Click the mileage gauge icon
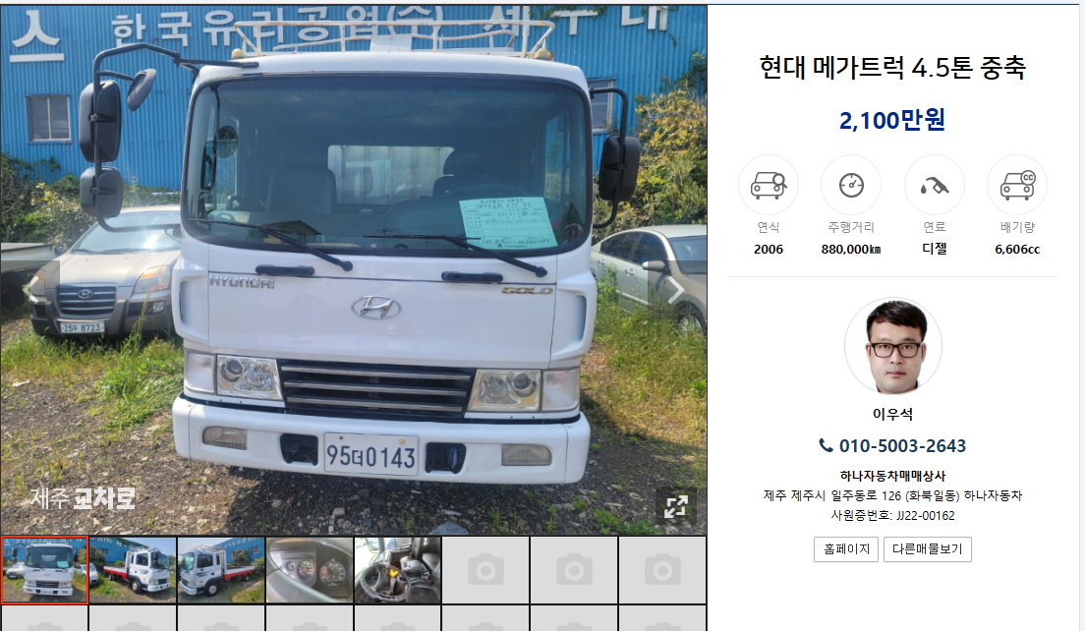The height and width of the screenshot is (631, 1085). [851, 185]
